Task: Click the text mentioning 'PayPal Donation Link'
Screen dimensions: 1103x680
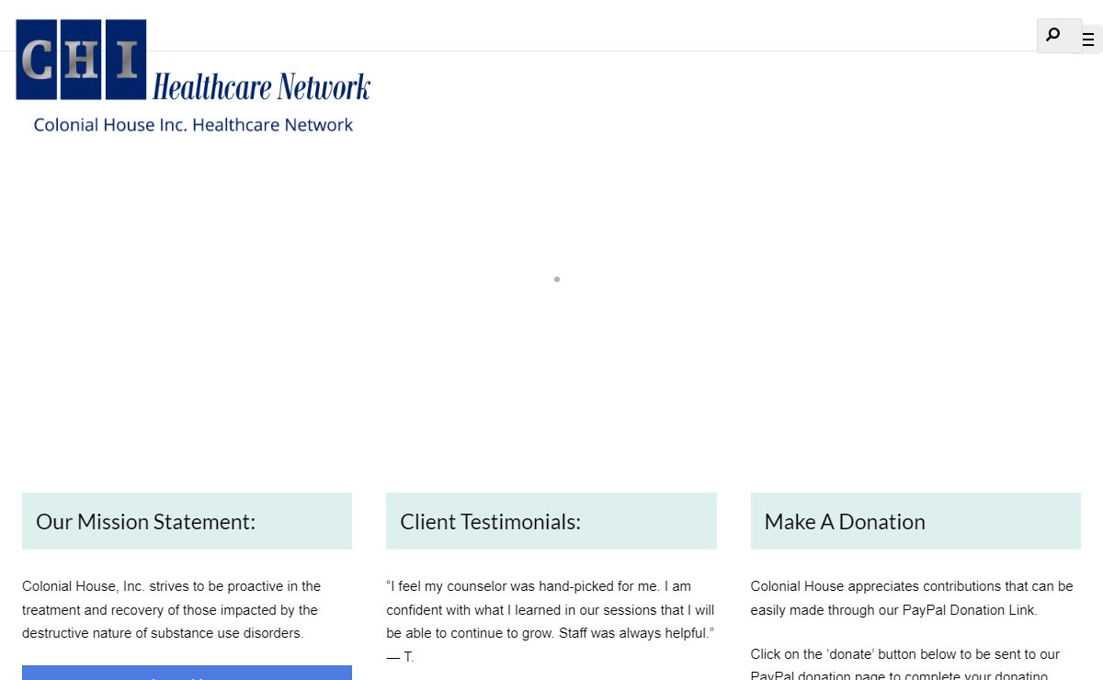Action: 912,598
